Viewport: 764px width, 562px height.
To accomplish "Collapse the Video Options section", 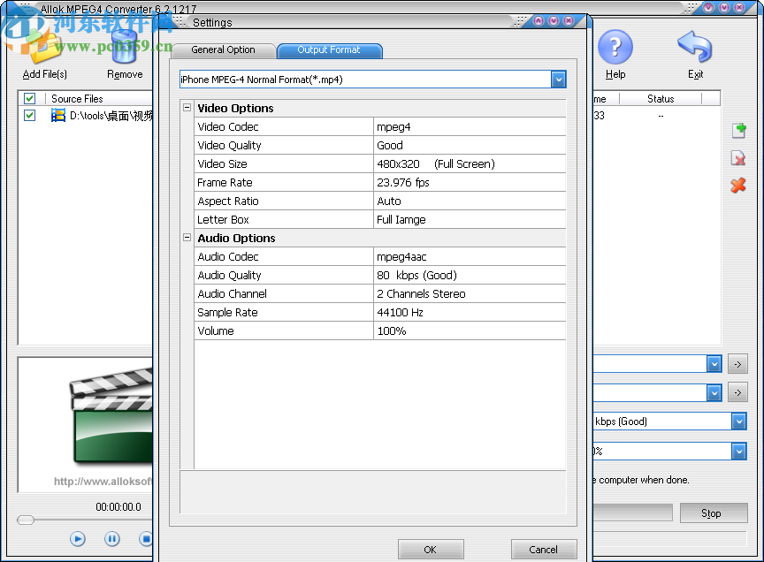I will coord(187,107).
